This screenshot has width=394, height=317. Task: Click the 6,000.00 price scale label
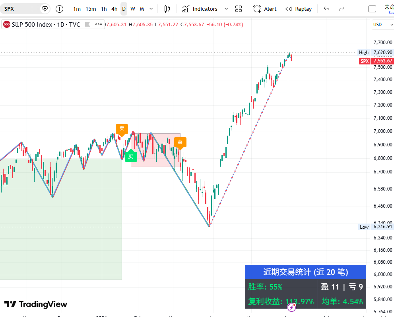[383, 274]
